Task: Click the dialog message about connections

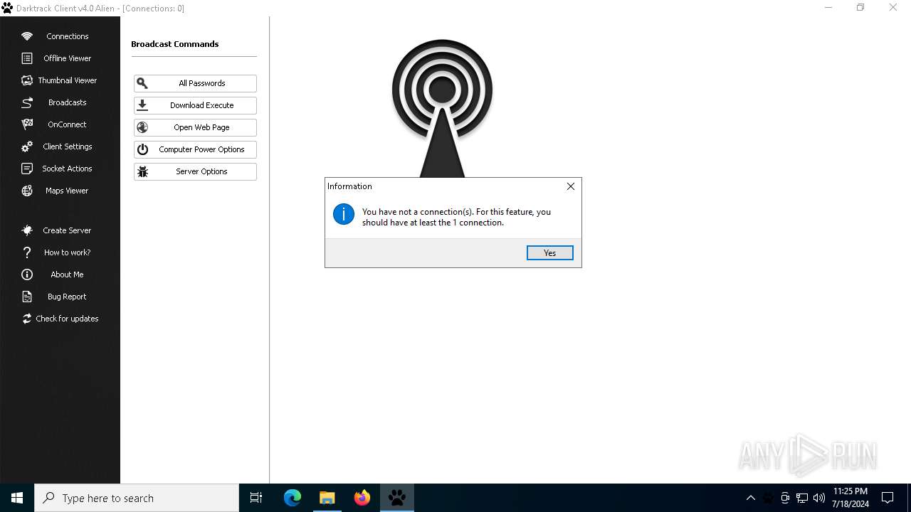Action: (456, 217)
